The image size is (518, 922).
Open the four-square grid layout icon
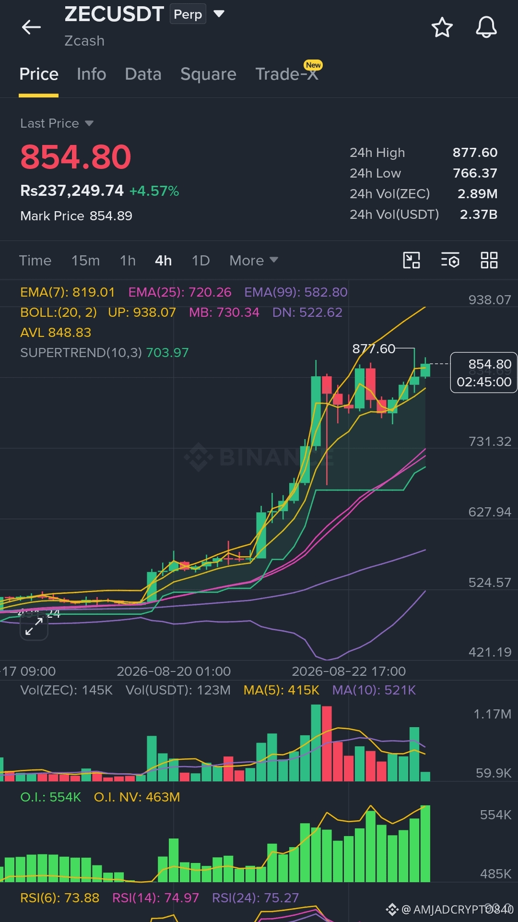tap(489, 260)
